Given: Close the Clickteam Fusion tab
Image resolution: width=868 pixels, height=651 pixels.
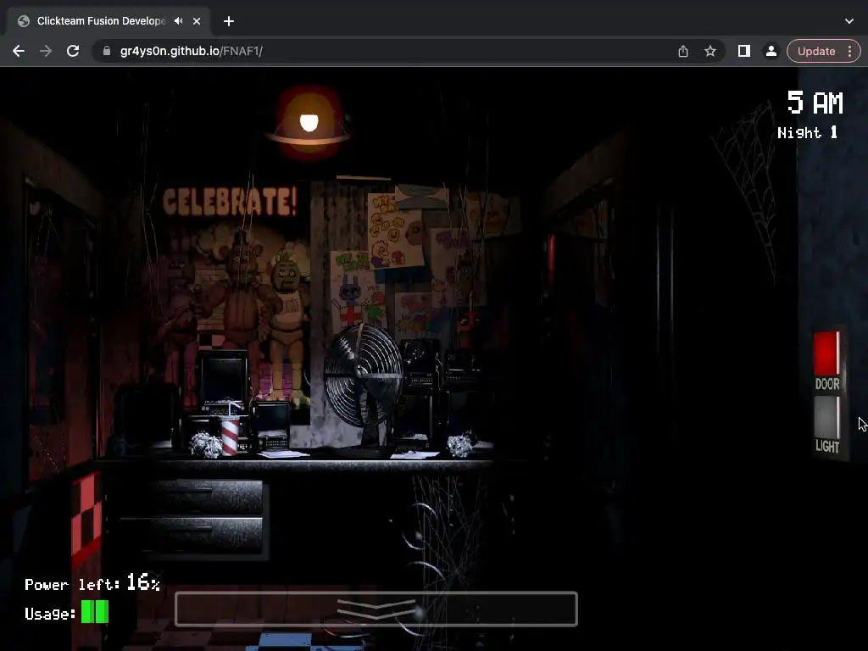Looking at the screenshot, I should pyautogui.click(x=197, y=21).
